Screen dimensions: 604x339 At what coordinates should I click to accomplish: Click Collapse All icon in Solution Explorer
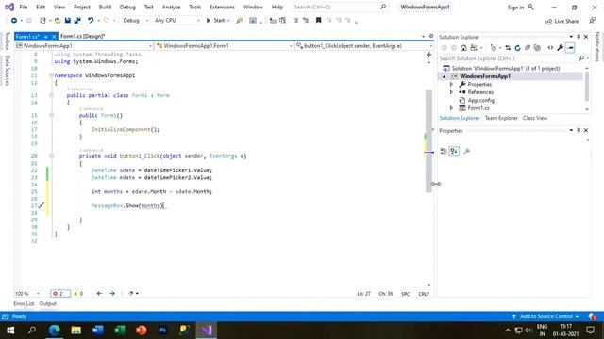click(528, 48)
